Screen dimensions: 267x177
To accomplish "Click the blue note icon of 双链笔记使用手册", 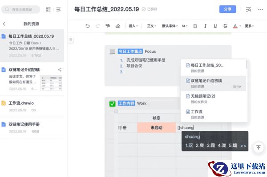I will pos(4,124).
